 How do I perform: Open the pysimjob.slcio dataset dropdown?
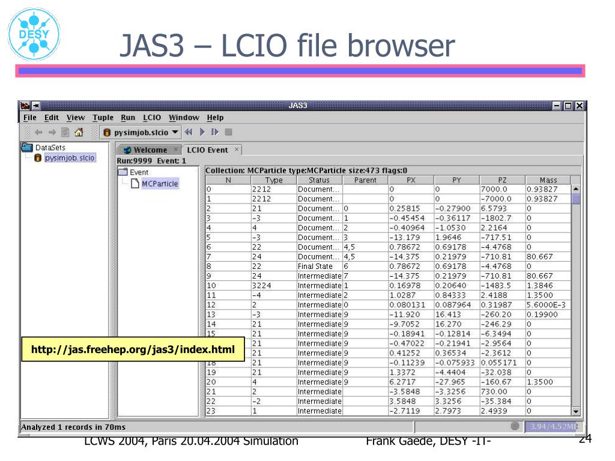click(x=141, y=133)
